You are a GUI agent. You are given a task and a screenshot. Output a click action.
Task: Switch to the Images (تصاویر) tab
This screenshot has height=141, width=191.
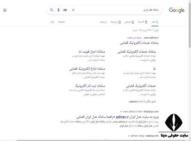(129, 22)
